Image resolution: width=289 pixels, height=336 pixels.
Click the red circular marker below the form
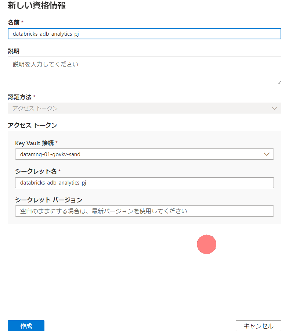[207, 244]
